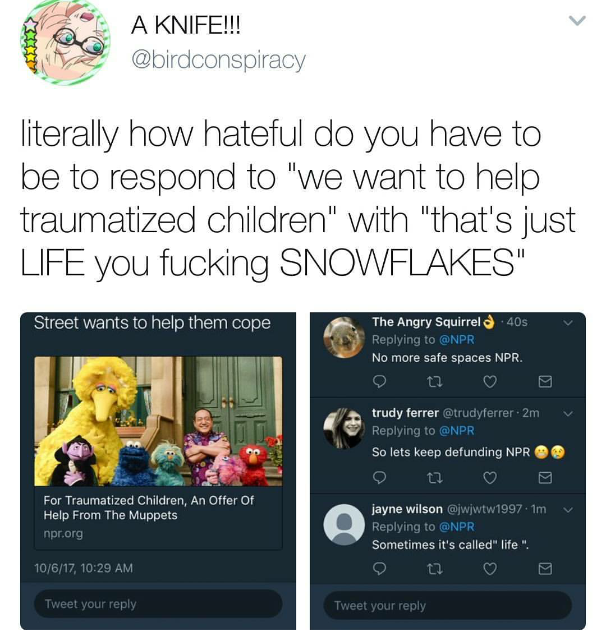Image resolution: width=606 pixels, height=632 pixels.
Task: View the Sesame Street Muppets article photo
Action: click(158, 421)
